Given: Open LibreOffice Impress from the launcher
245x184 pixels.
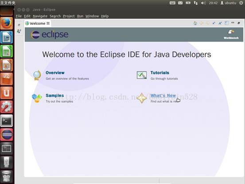Looking at the screenshot, I should point(6,65).
